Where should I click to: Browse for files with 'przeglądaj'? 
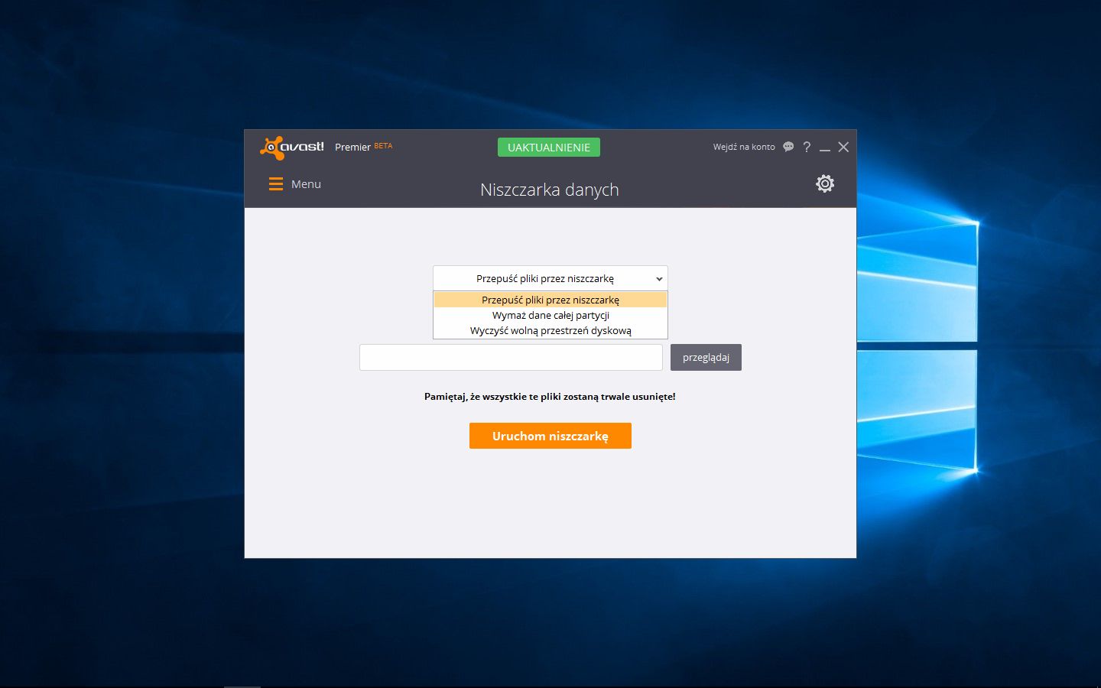coord(706,357)
